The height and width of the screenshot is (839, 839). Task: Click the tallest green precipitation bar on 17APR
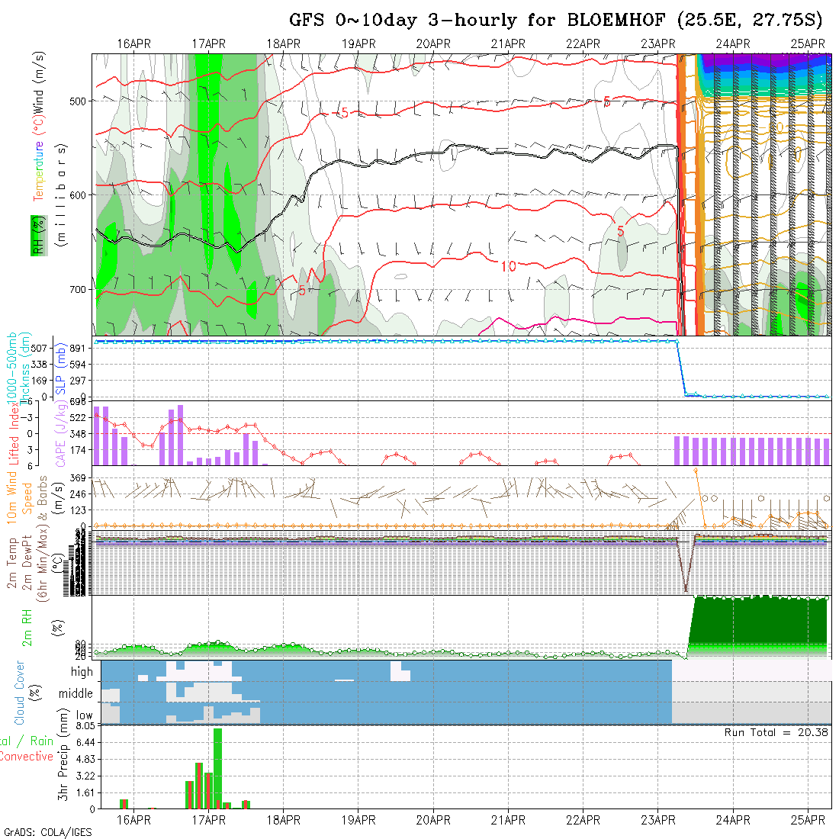(x=218, y=768)
